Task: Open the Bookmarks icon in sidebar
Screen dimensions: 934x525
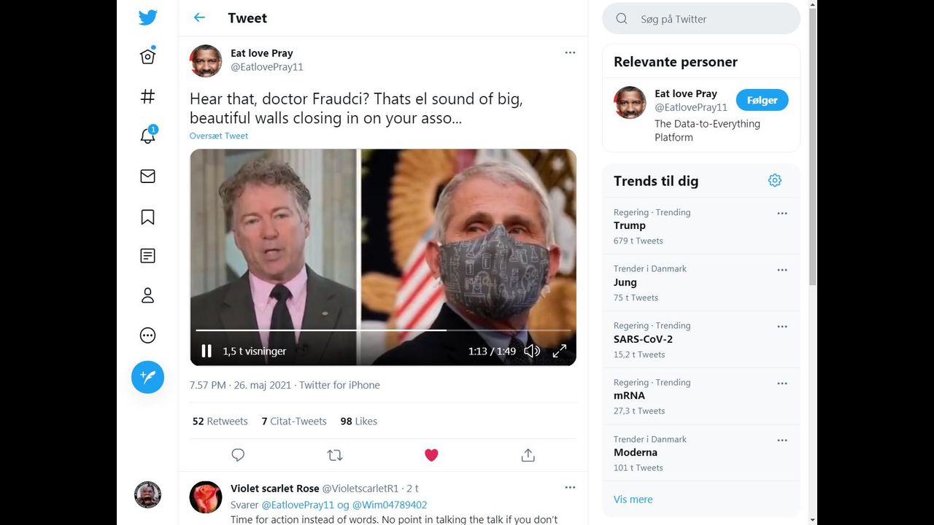Action: tap(147, 217)
